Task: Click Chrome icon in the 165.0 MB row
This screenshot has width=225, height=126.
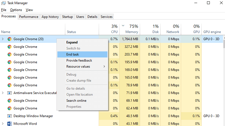Action: (10, 78)
